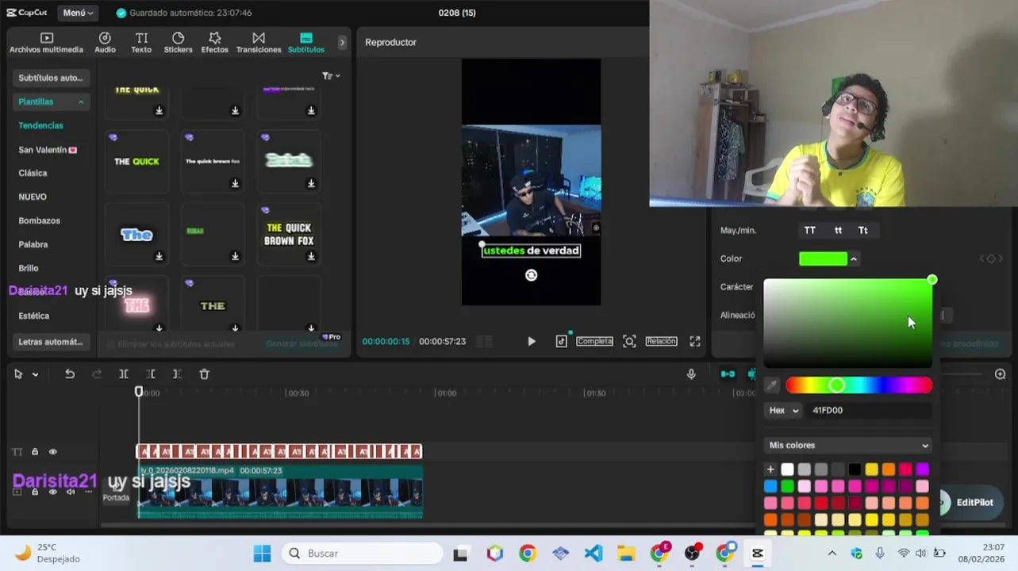
Task: Delete selected clip with trash icon
Action: (204, 374)
